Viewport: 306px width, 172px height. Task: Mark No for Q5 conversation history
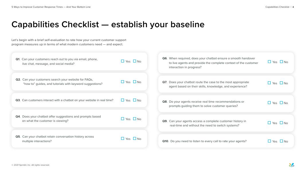tap(135, 138)
